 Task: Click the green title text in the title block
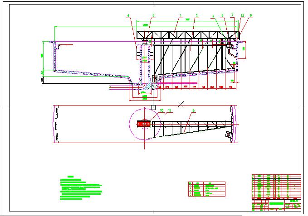[277, 203]
